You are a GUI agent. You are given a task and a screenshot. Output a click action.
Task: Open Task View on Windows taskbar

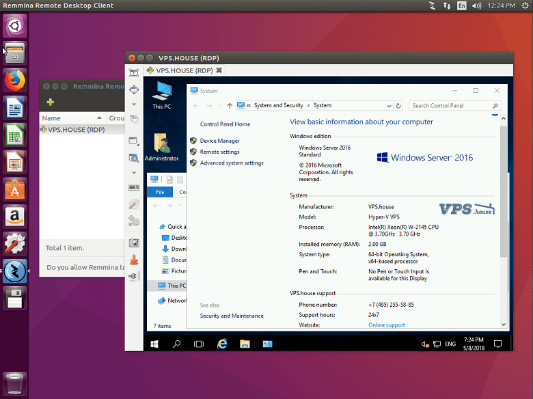coord(199,344)
